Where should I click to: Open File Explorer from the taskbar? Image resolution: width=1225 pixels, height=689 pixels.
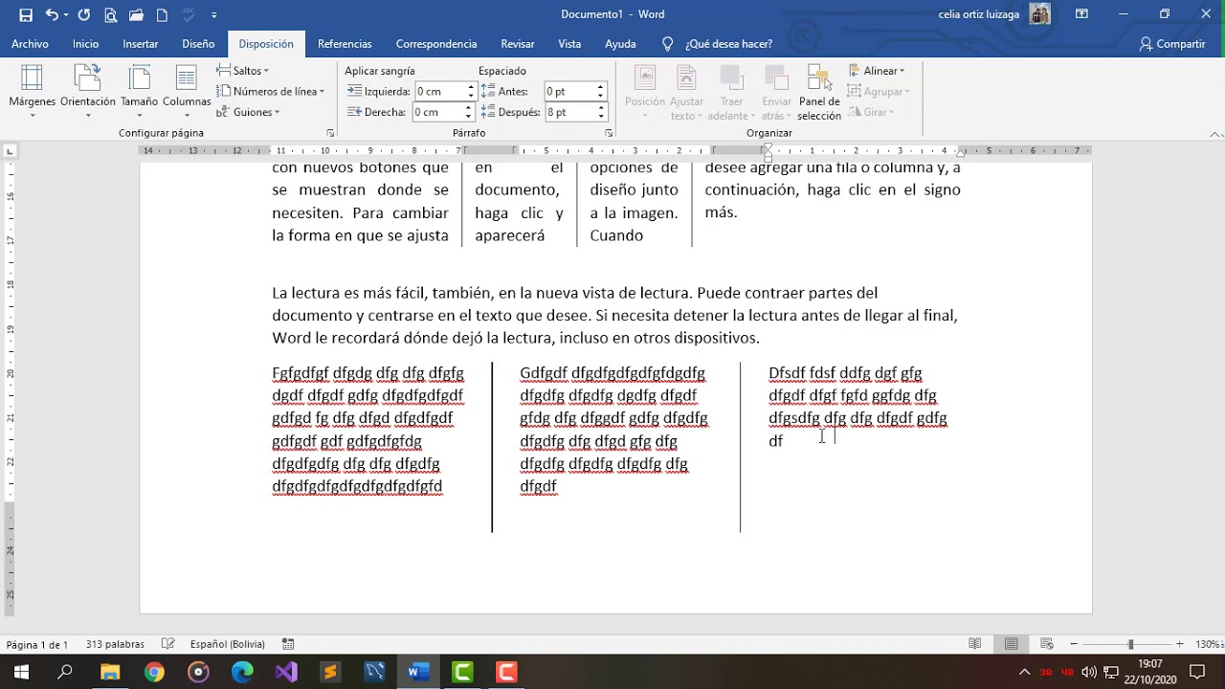pos(110,672)
